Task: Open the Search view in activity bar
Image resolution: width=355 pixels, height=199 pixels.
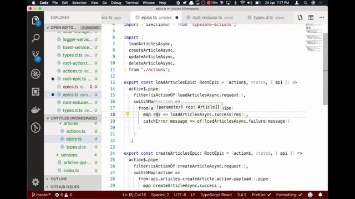Action: tap(35, 38)
